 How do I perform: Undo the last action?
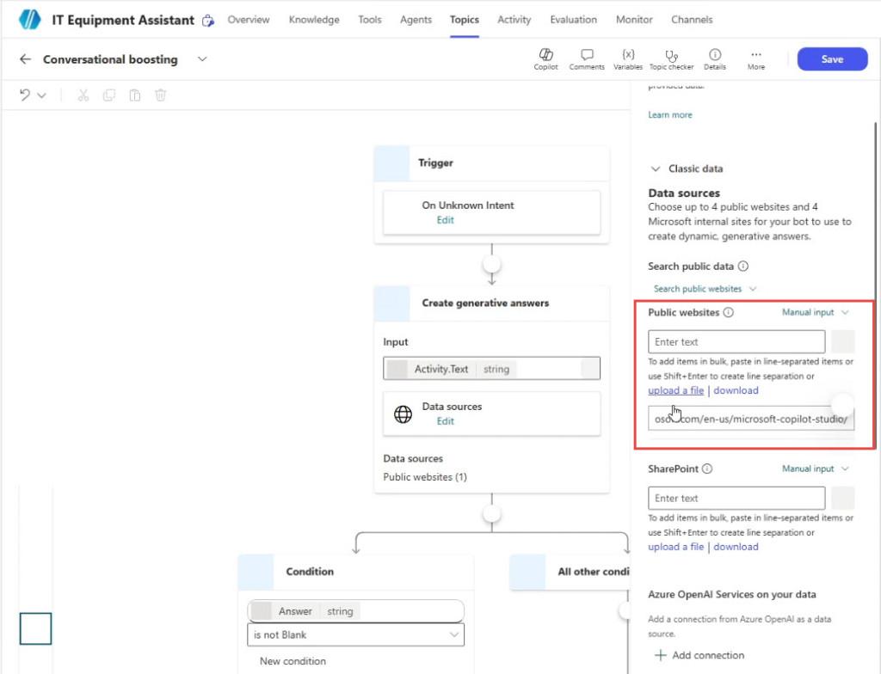(x=25, y=95)
